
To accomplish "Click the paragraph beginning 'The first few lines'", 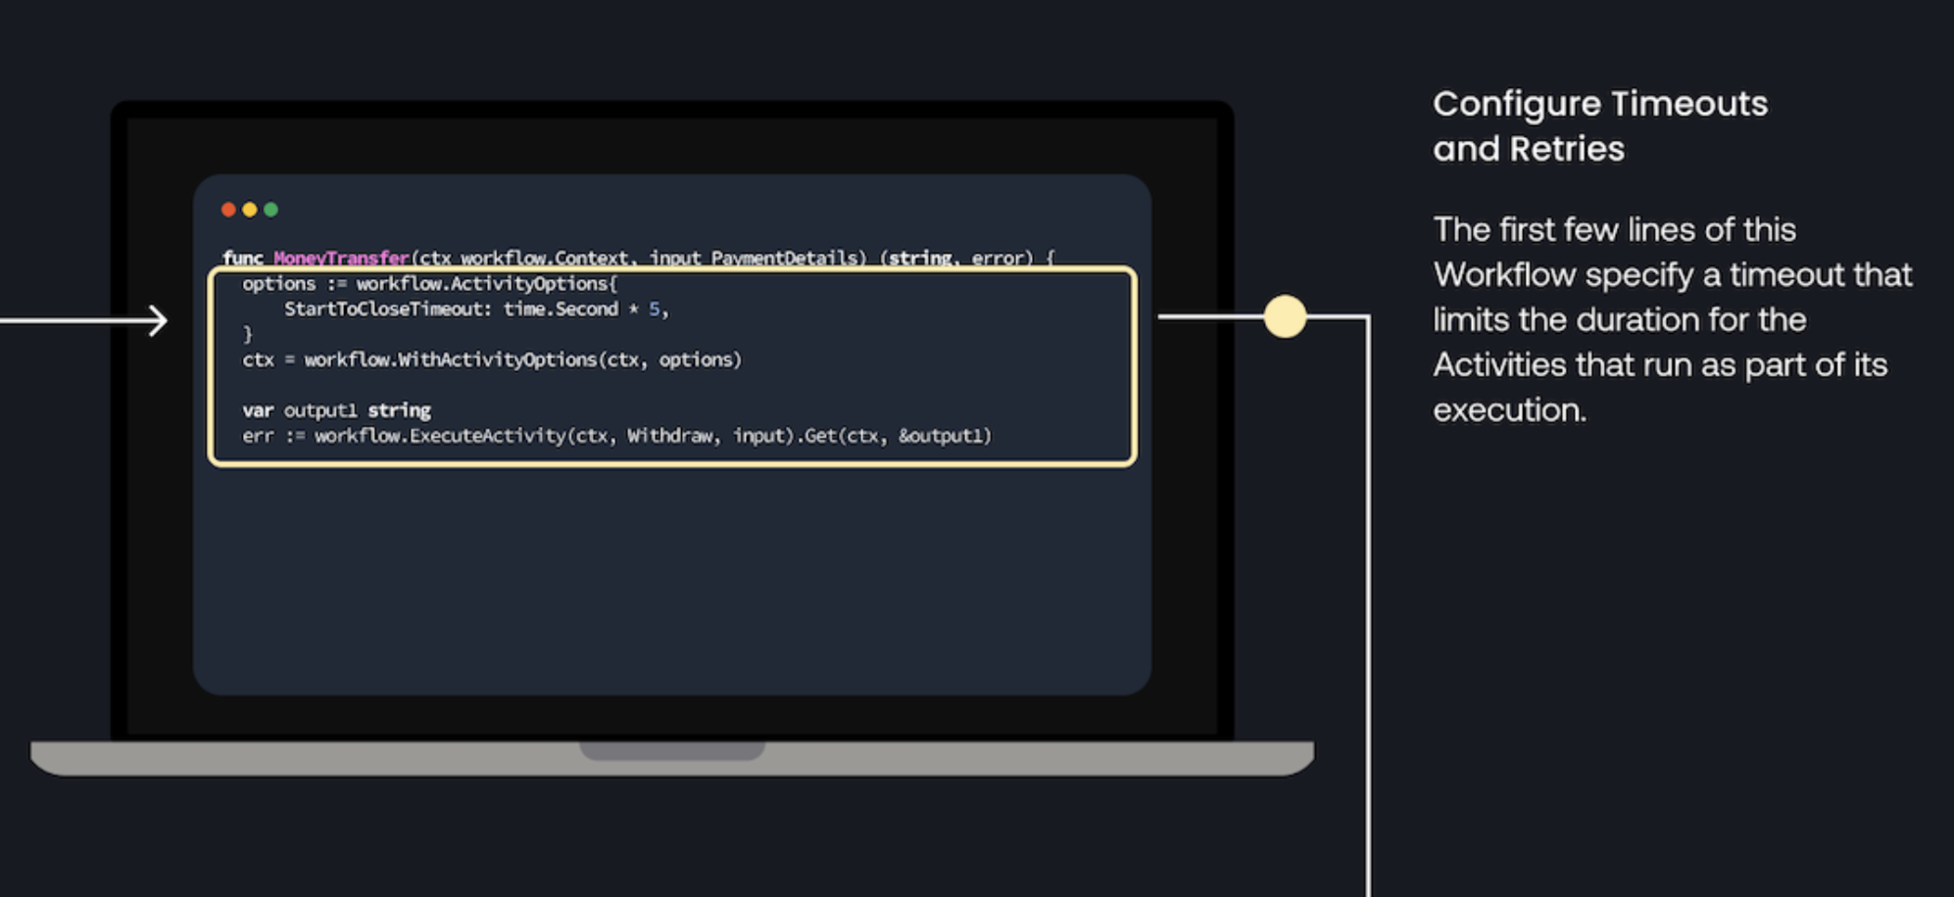I will [1673, 319].
